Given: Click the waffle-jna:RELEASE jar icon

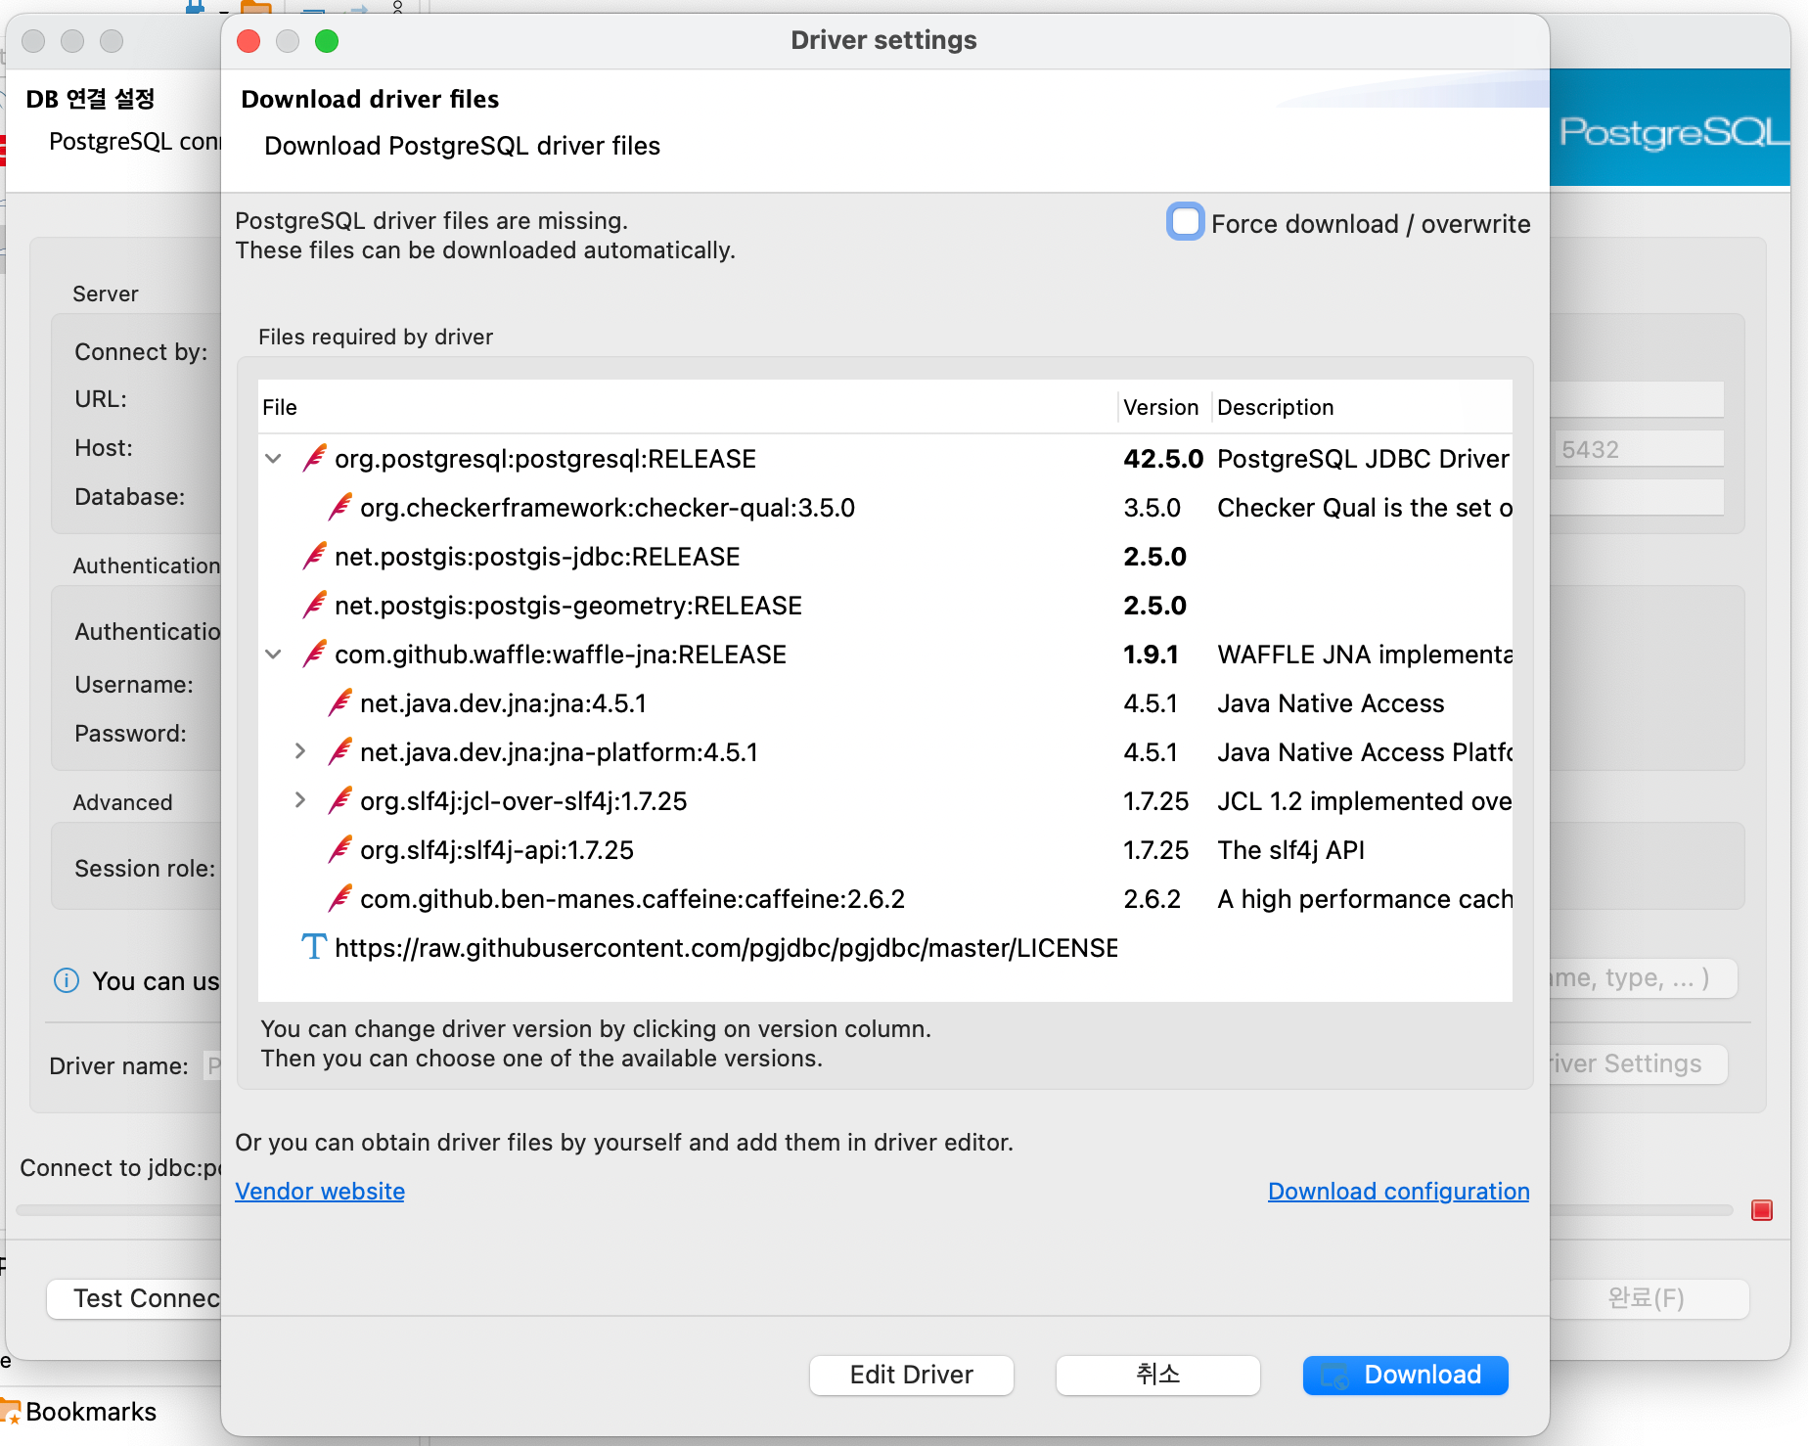Looking at the screenshot, I should coord(314,654).
